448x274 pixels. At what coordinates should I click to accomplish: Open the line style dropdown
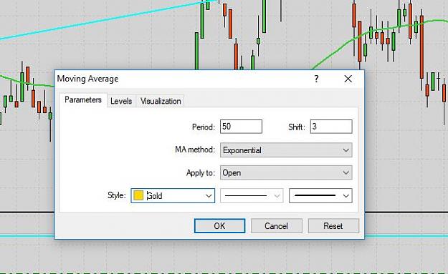pos(252,195)
